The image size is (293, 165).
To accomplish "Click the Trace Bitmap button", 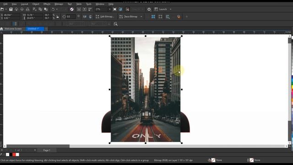I will (129, 16).
